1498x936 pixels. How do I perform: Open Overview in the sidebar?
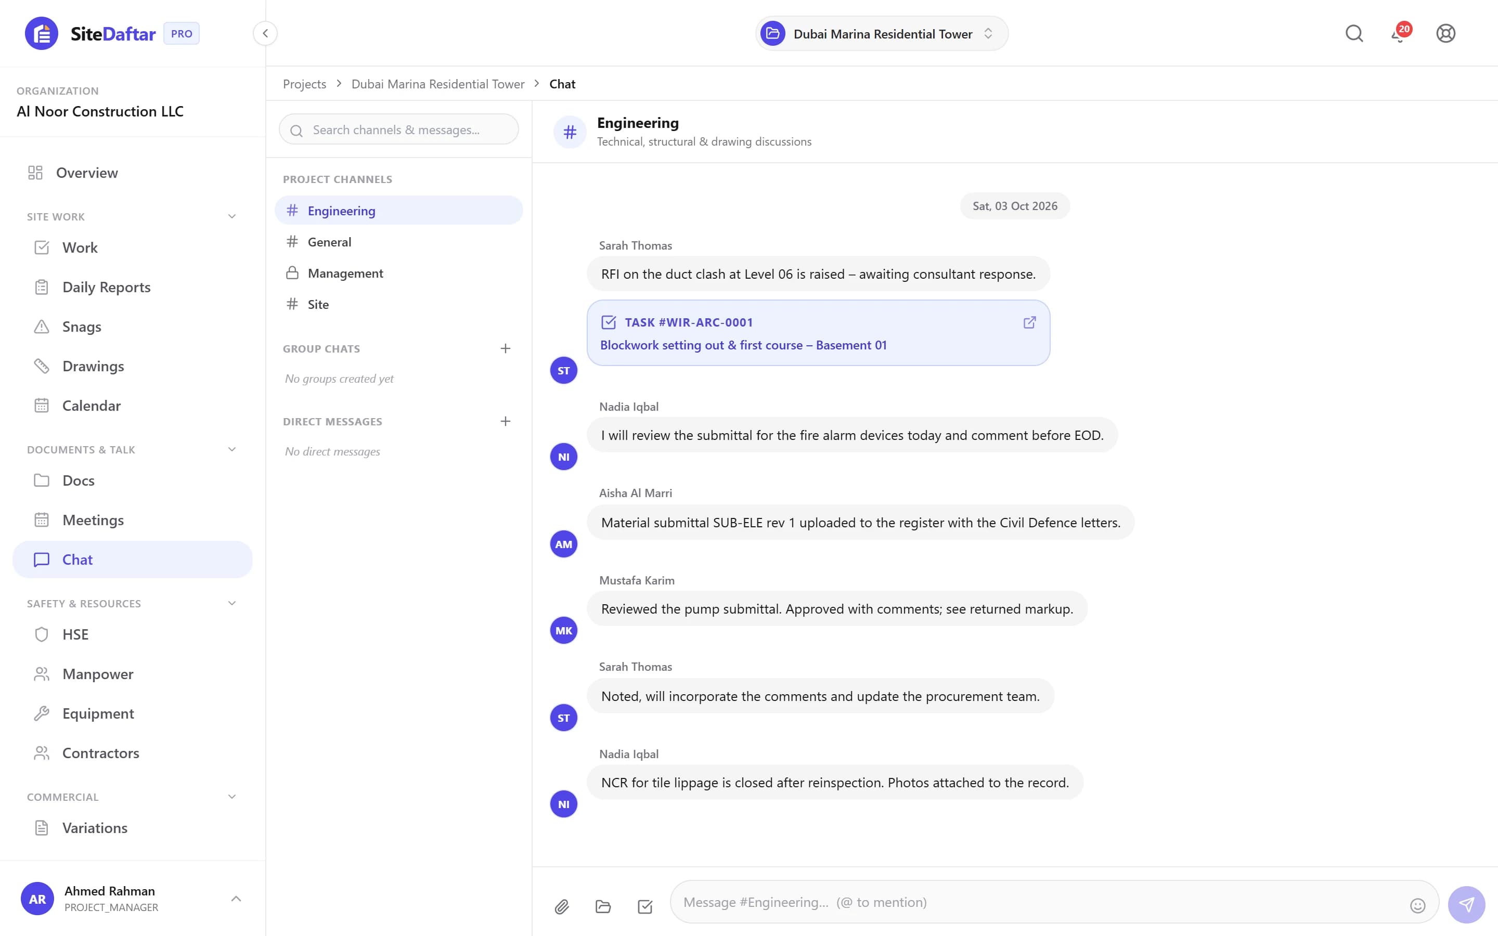coord(133,173)
